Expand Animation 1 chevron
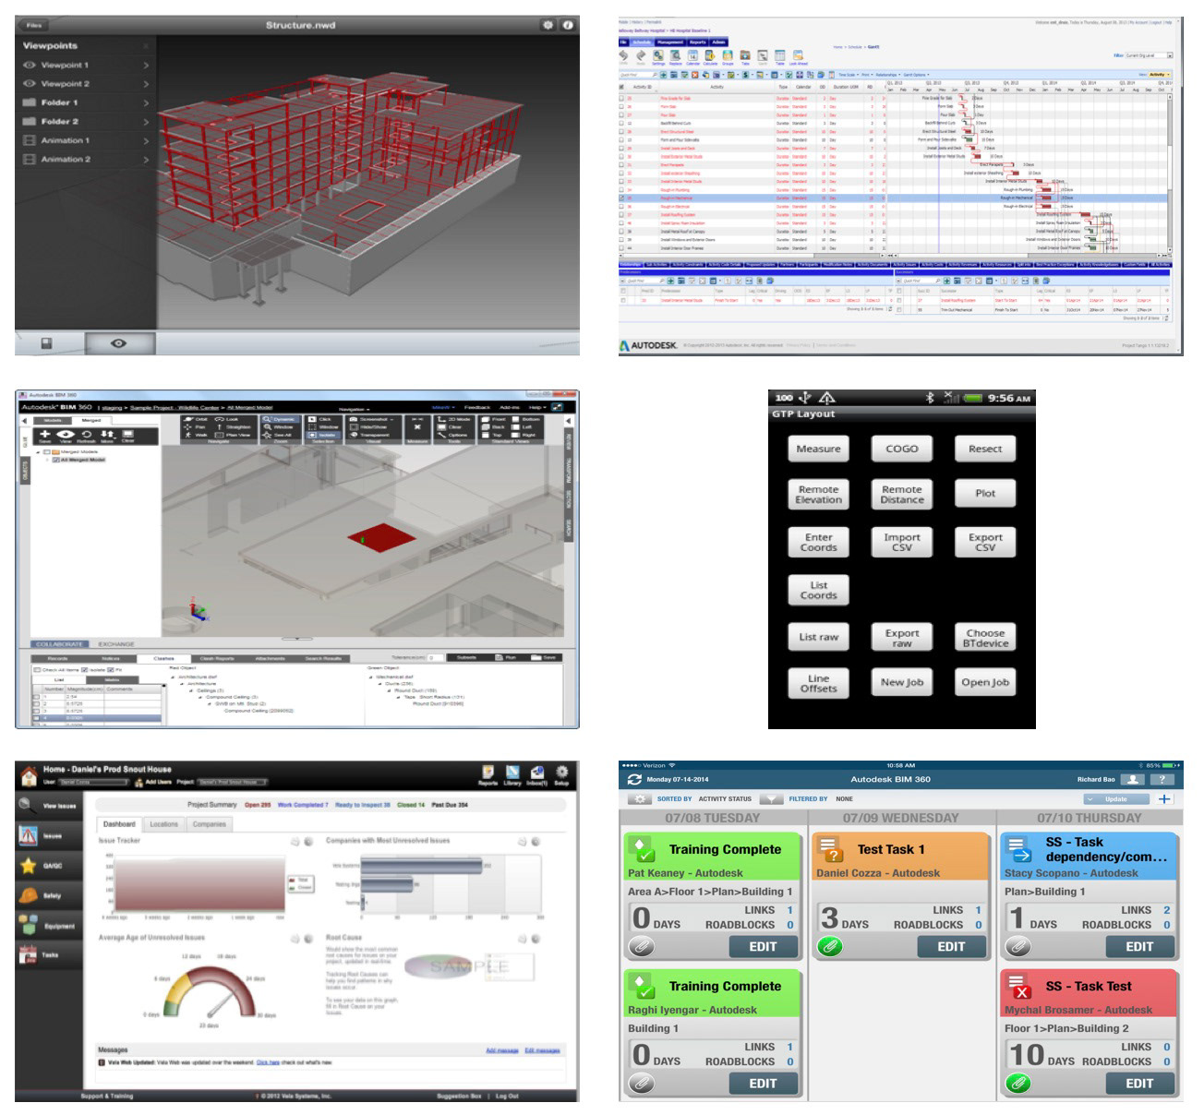Viewport: 1204px width, 1115px height. pos(146,141)
